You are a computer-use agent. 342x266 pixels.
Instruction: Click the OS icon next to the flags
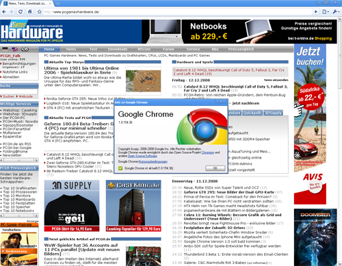click(25, 49)
